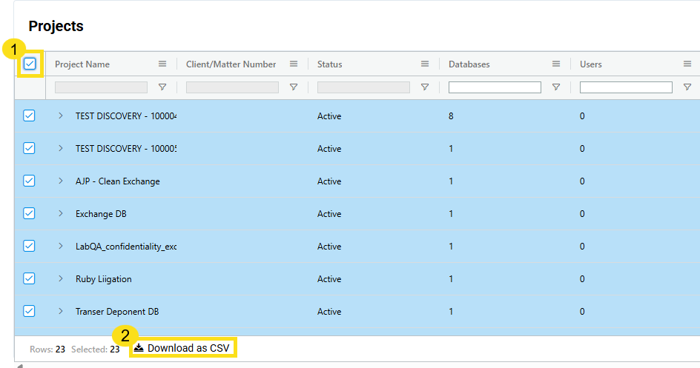Click the Status filter funnel icon
Image resolution: width=700 pixels, height=368 pixels.
pyautogui.click(x=425, y=87)
